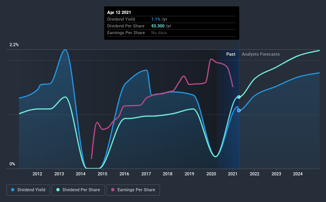Click the 0% y-axis label
The image size is (326, 202).
12,164
